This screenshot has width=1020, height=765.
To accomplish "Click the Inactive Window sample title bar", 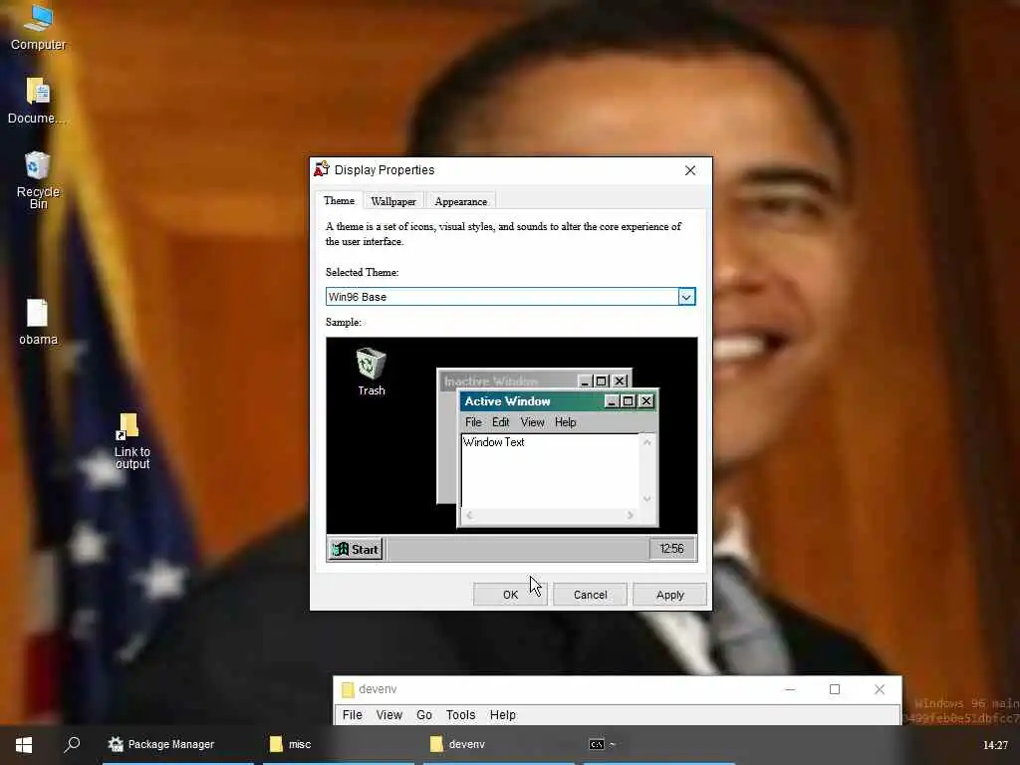I will pos(507,382).
